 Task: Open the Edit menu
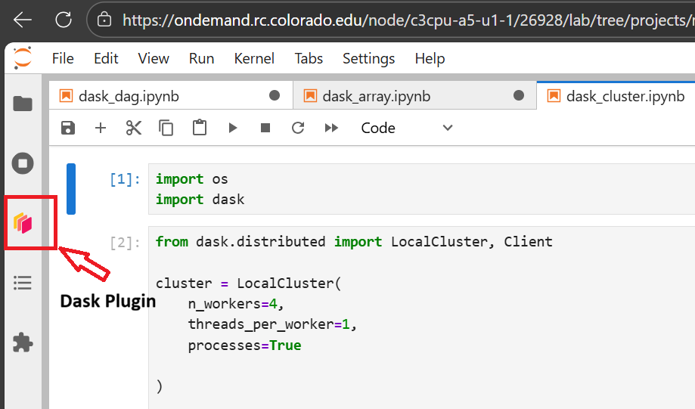[x=106, y=58]
